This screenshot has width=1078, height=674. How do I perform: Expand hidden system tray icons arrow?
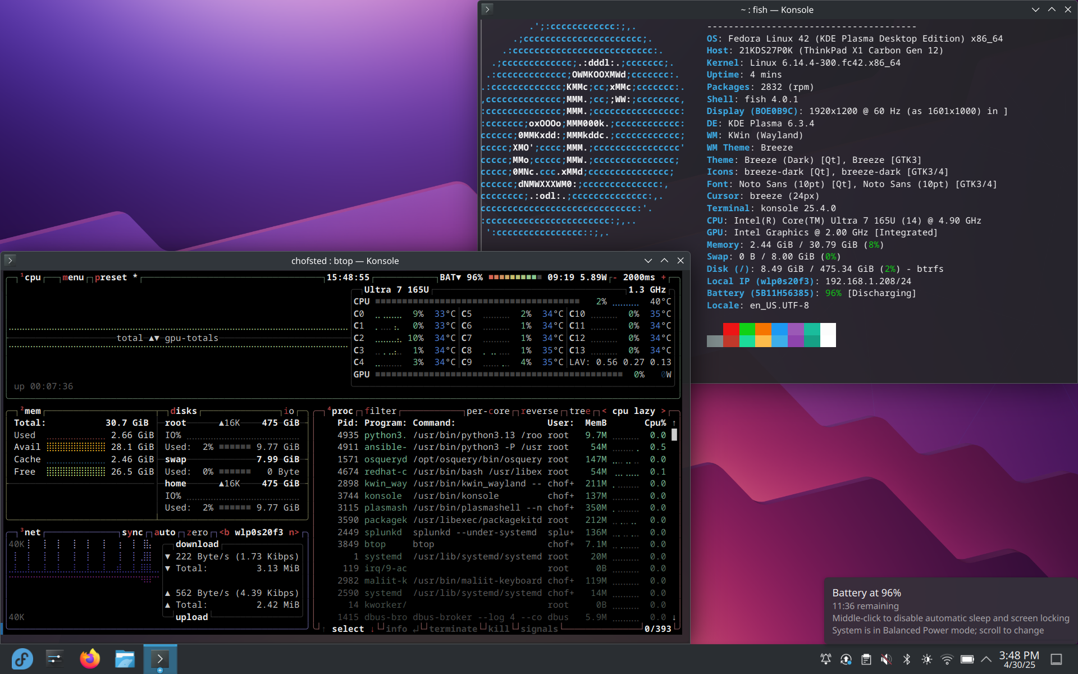986,659
